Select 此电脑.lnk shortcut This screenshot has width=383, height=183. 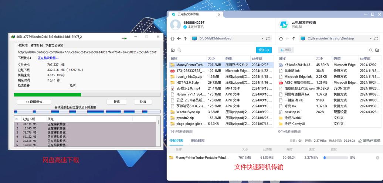click(x=329, y=71)
